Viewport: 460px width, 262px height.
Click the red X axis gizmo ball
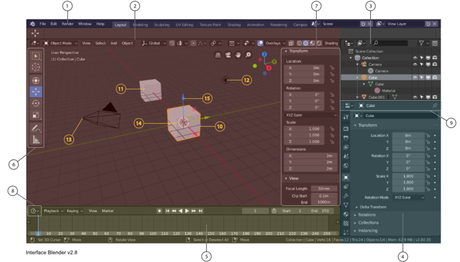[269, 68]
